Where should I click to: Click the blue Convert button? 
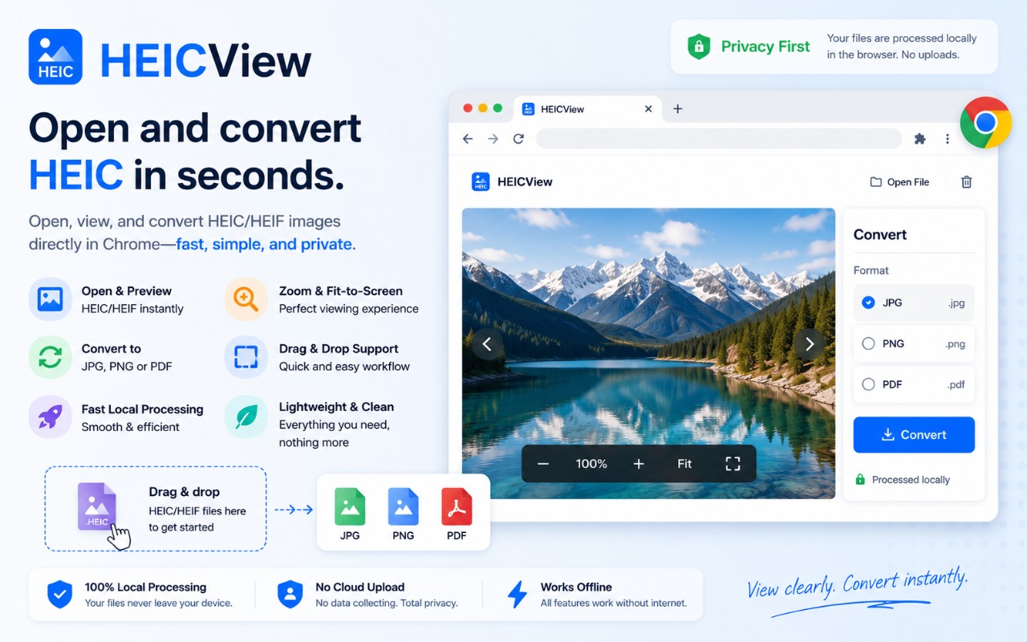[x=914, y=435]
